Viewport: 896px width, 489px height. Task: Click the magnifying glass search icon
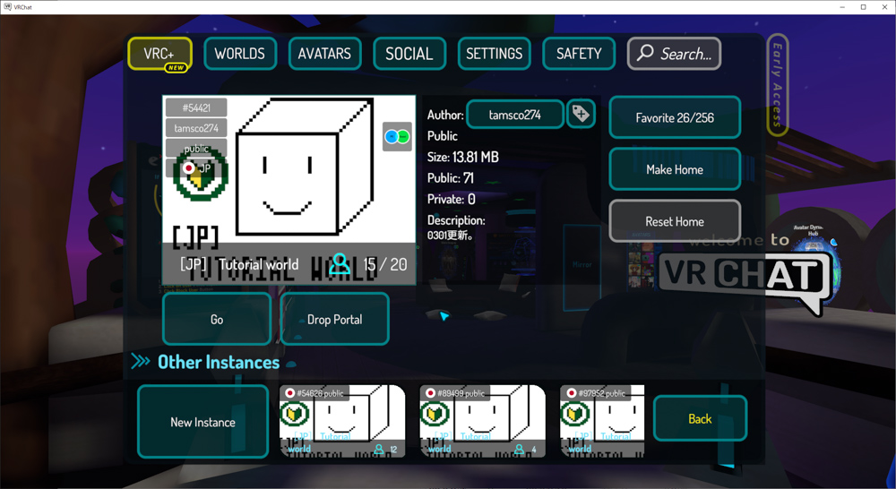(x=645, y=53)
